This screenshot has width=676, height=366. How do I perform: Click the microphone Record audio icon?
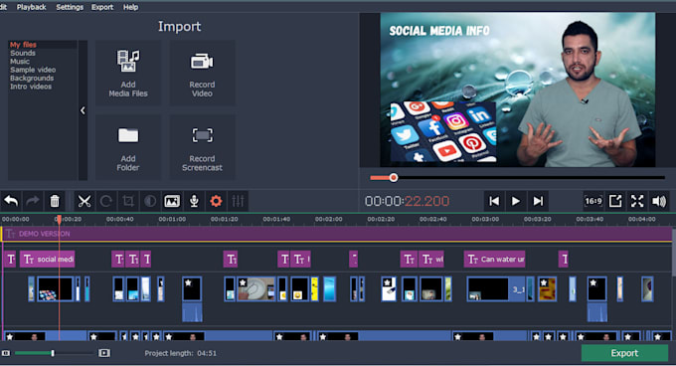click(194, 201)
